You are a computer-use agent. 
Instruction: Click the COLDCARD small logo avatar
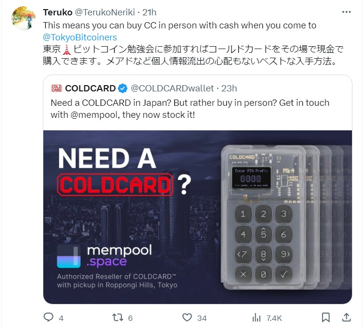[56, 88]
